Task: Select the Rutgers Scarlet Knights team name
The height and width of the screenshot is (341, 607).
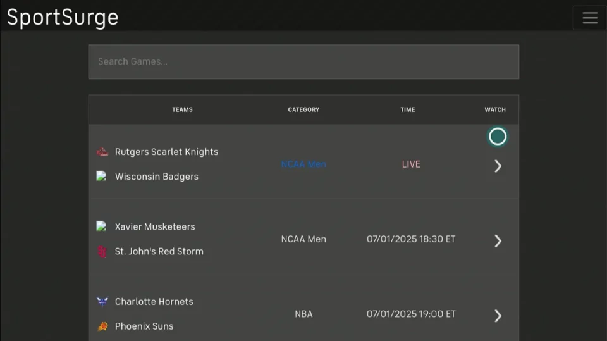Action: coord(166,152)
